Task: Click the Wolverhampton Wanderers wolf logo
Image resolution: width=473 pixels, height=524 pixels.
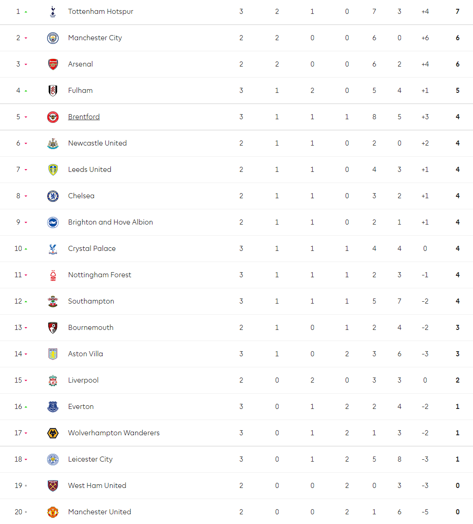Action: coord(53,433)
